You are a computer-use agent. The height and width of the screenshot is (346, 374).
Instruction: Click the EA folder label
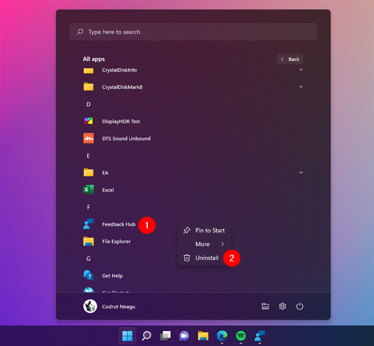[x=105, y=173]
